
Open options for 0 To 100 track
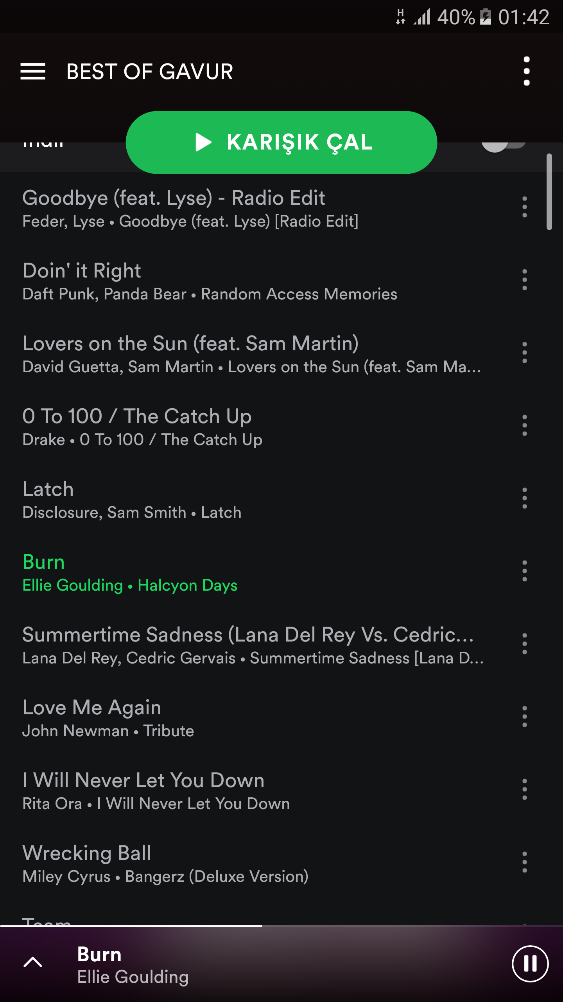525,425
